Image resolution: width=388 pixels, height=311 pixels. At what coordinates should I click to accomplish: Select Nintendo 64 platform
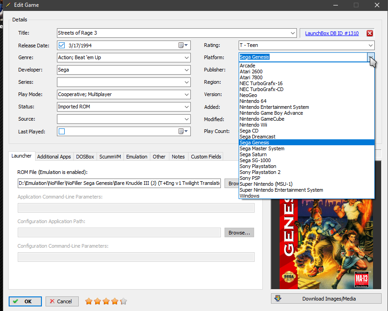click(306, 101)
